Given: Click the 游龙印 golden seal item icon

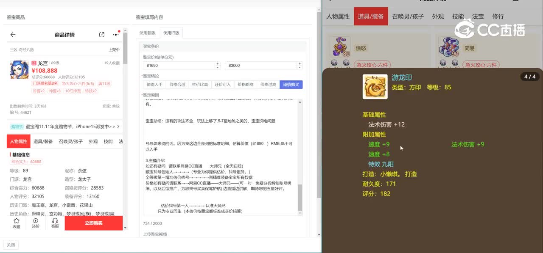Looking at the screenshot, I should 375,87.
